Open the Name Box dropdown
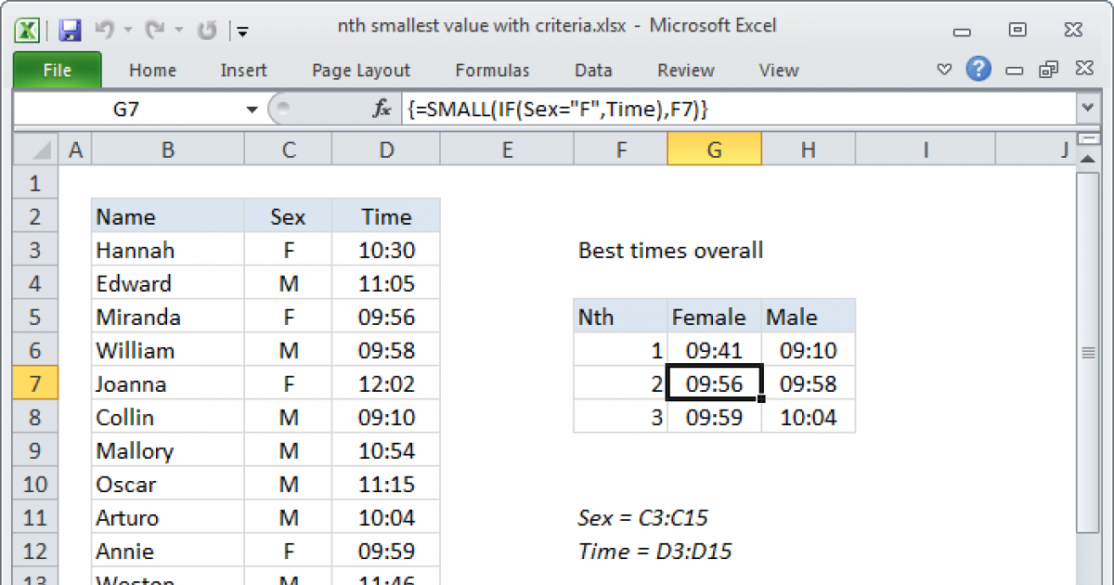The height and width of the screenshot is (585, 1114). [252, 110]
